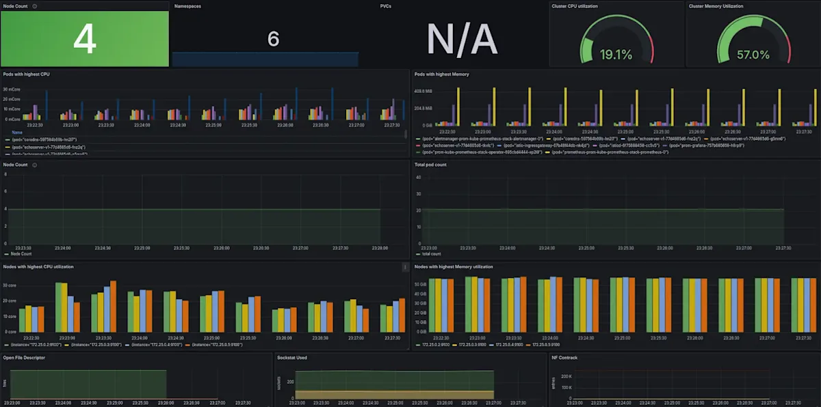This screenshot has width=821, height=407.
Task: Open the Cluster CPU utilization panel title
Action: (x=574, y=6)
